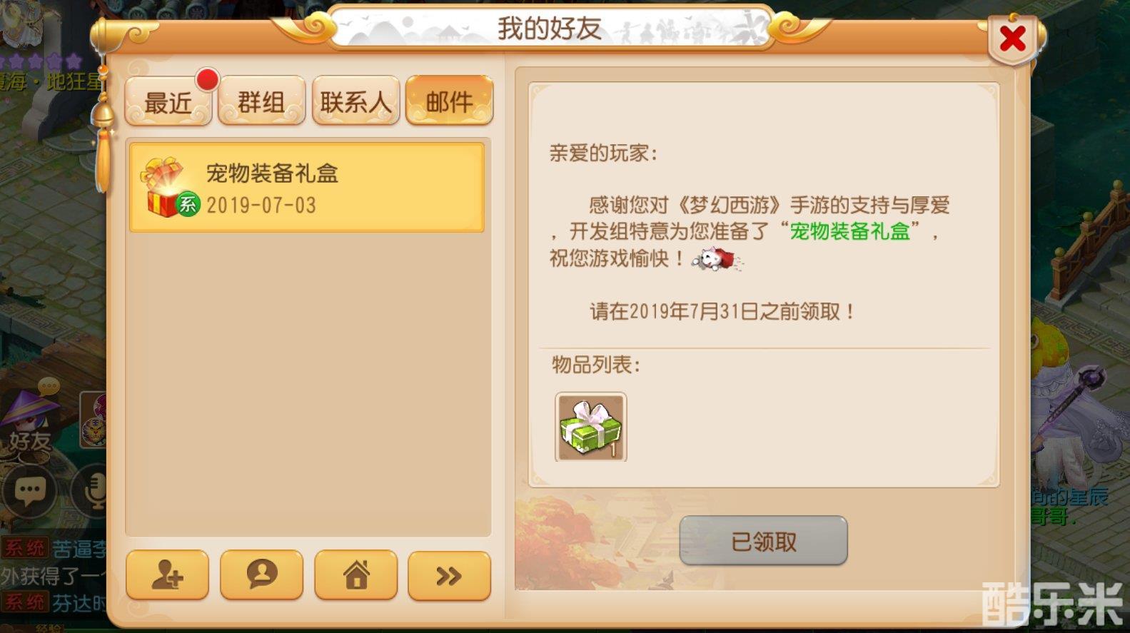Image resolution: width=1130 pixels, height=633 pixels.
Task: Switch to the 最近 tab
Action: tap(168, 101)
